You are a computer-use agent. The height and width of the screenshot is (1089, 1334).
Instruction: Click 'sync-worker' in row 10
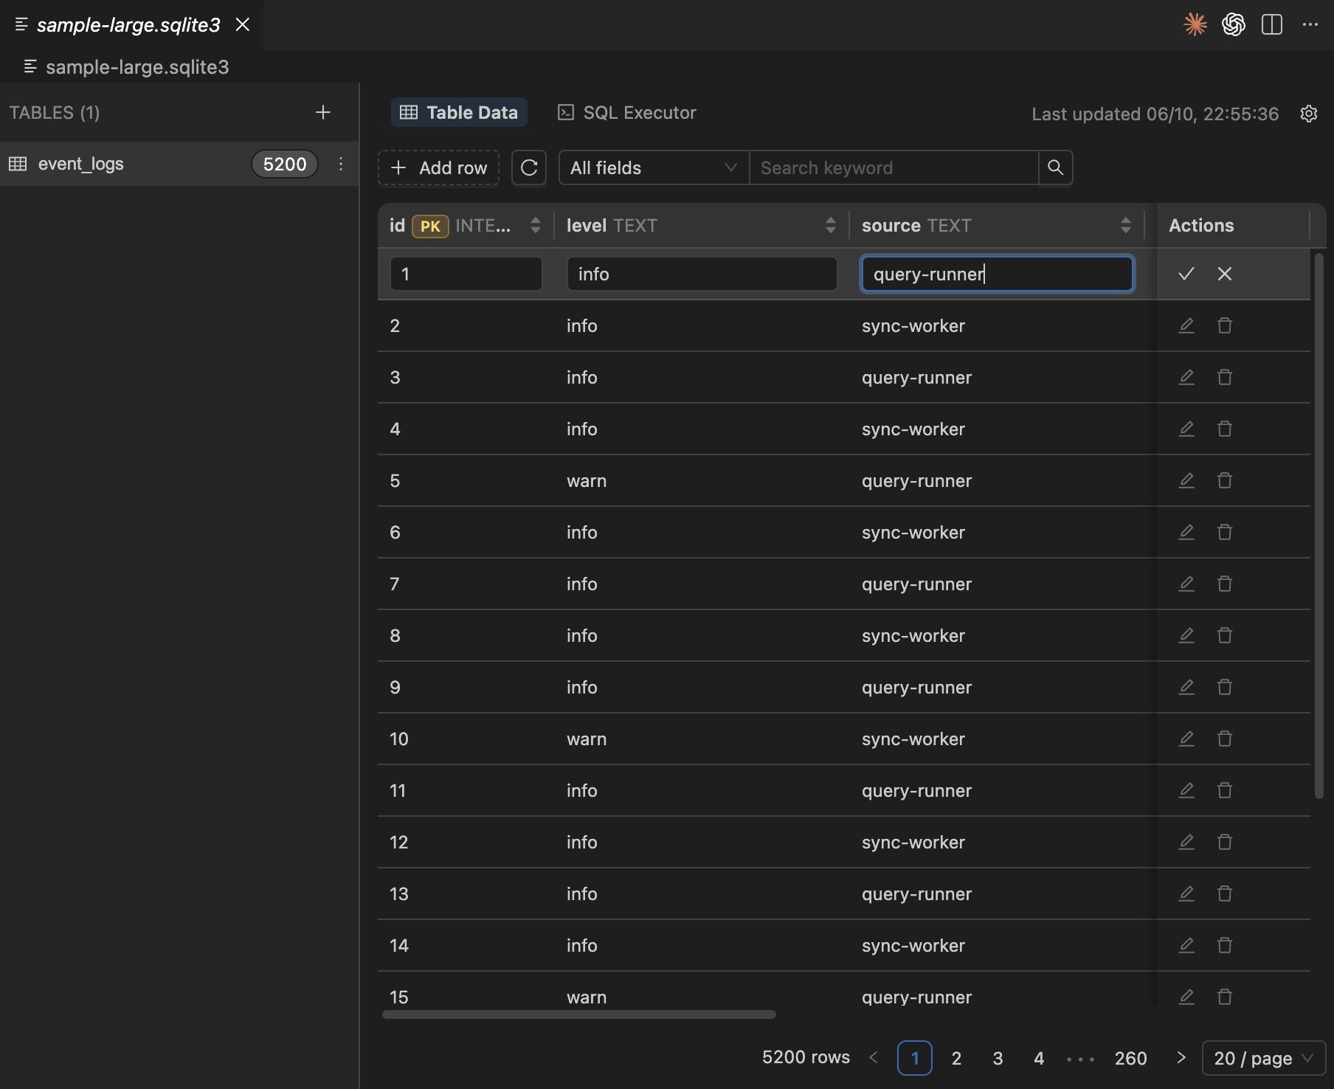tap(913, 739)
